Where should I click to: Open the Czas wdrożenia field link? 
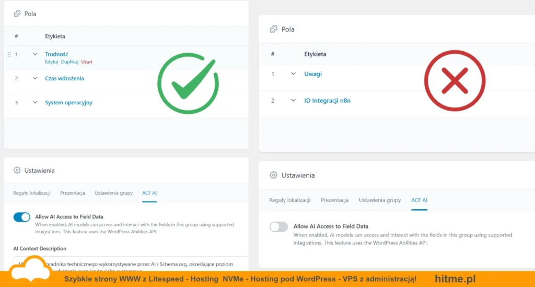(64, 78)
